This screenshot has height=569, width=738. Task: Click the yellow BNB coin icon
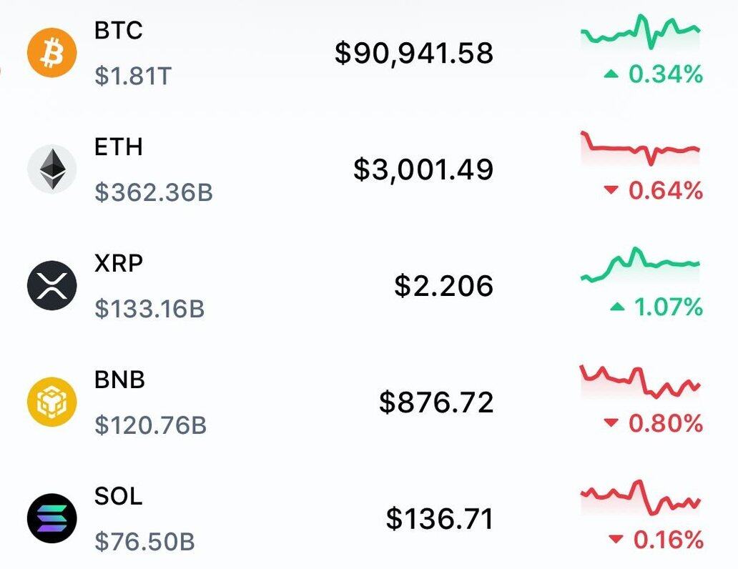pos(51,402)
